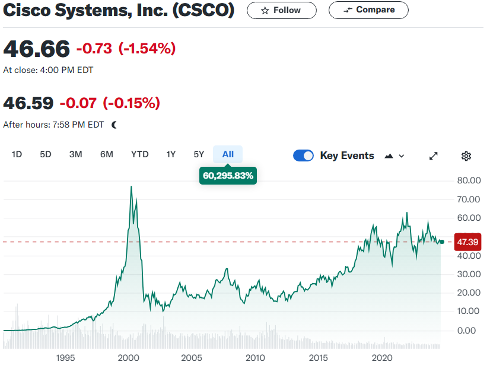
Task: Click the 2000 x-axis year label
Action: 129,357
